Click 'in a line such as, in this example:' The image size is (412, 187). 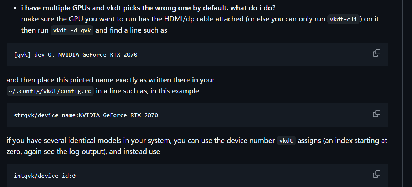148,91
